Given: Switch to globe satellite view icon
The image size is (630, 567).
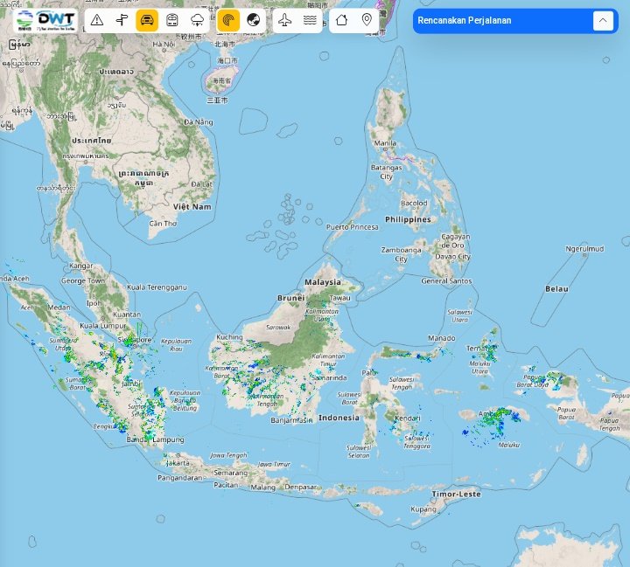Looking at the screenshot, I should pyautogui.click(x=254, y=20).
